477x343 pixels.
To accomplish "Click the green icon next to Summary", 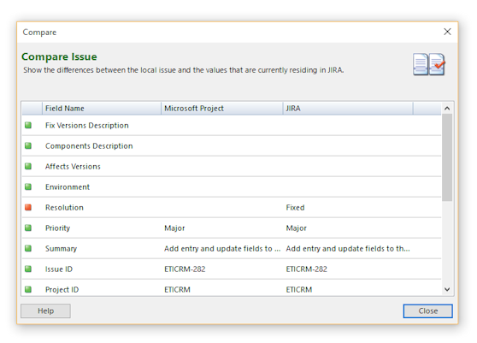I will point(28,248).
